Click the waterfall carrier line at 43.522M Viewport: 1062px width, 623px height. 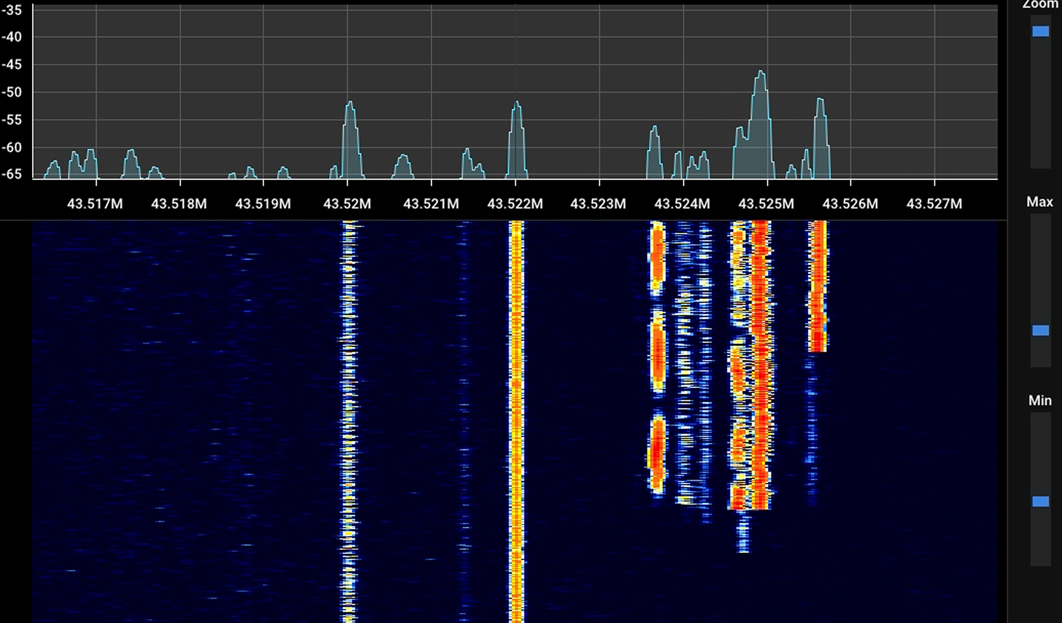pos(516,422)
